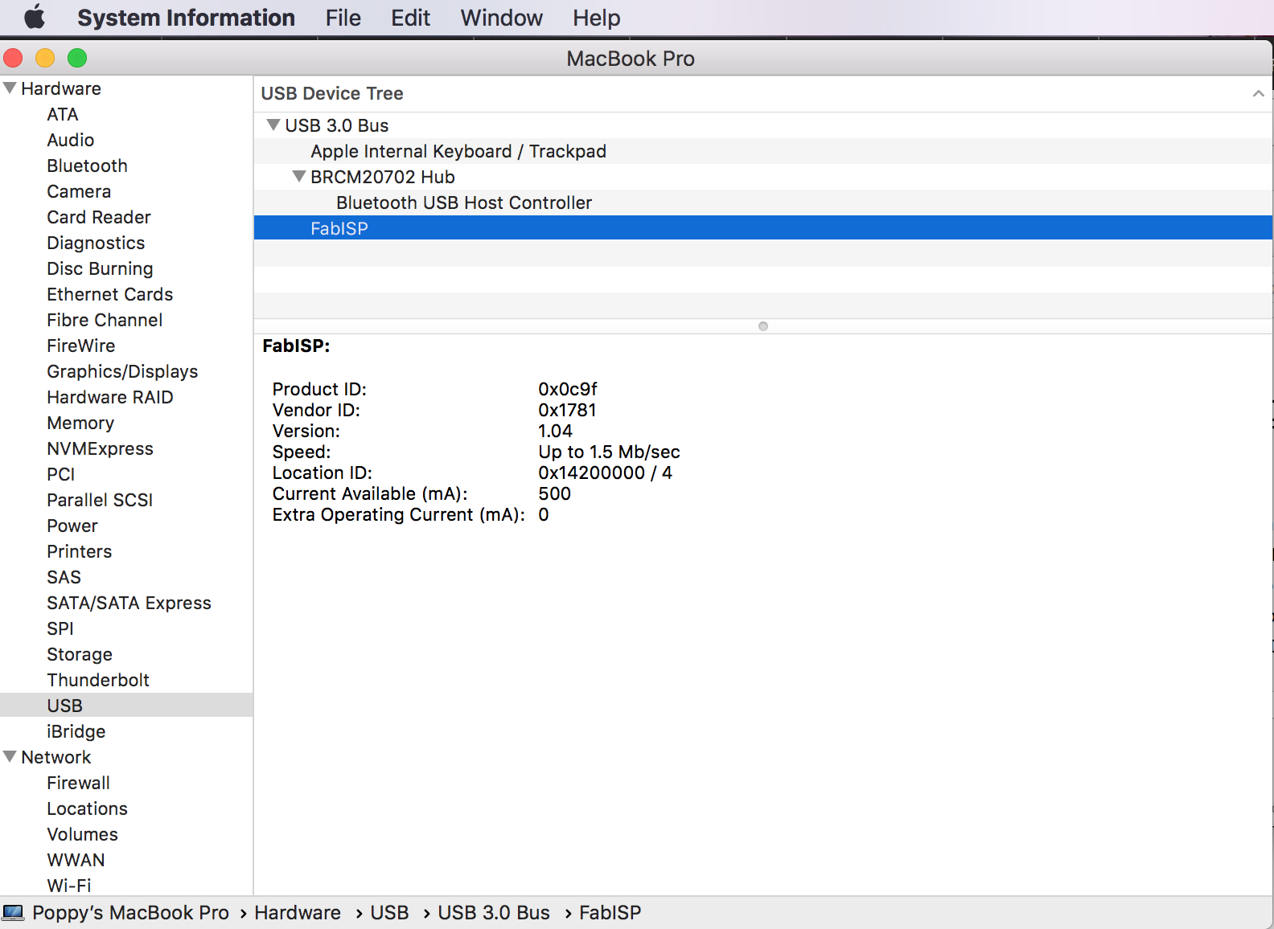Select Power in the sidebar
The image size is (1274, 929).
point(72,526)
